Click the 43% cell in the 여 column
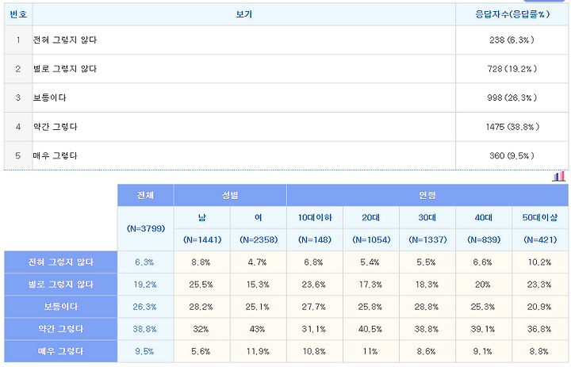Screen dimensions: 571x367 coord(258,329)
